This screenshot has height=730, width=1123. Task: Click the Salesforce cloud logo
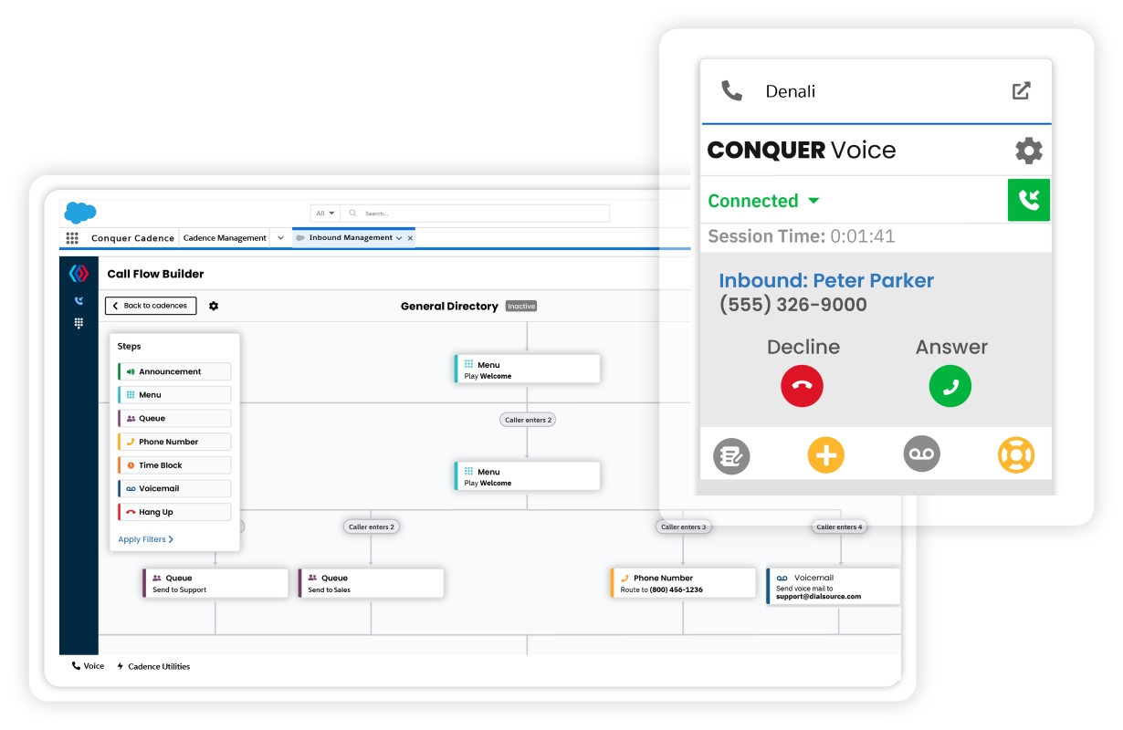[80, 213]
